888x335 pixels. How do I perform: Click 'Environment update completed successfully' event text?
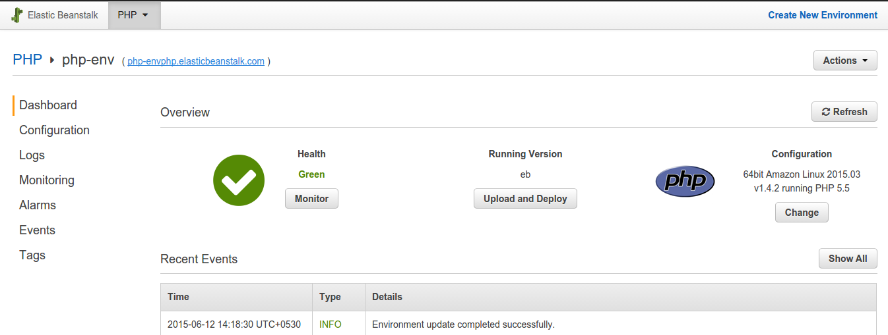pyautogui.click(x=463, y=324)
